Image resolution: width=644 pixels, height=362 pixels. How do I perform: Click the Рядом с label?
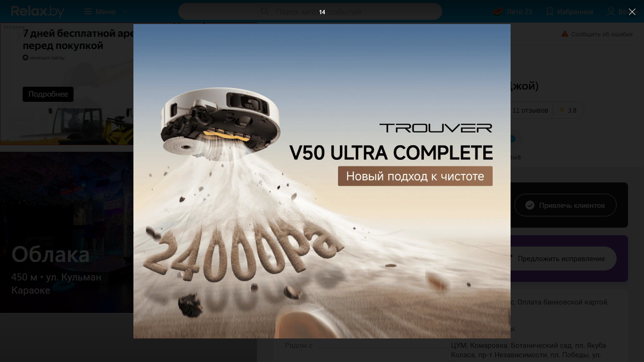click(x=298, y=346)
